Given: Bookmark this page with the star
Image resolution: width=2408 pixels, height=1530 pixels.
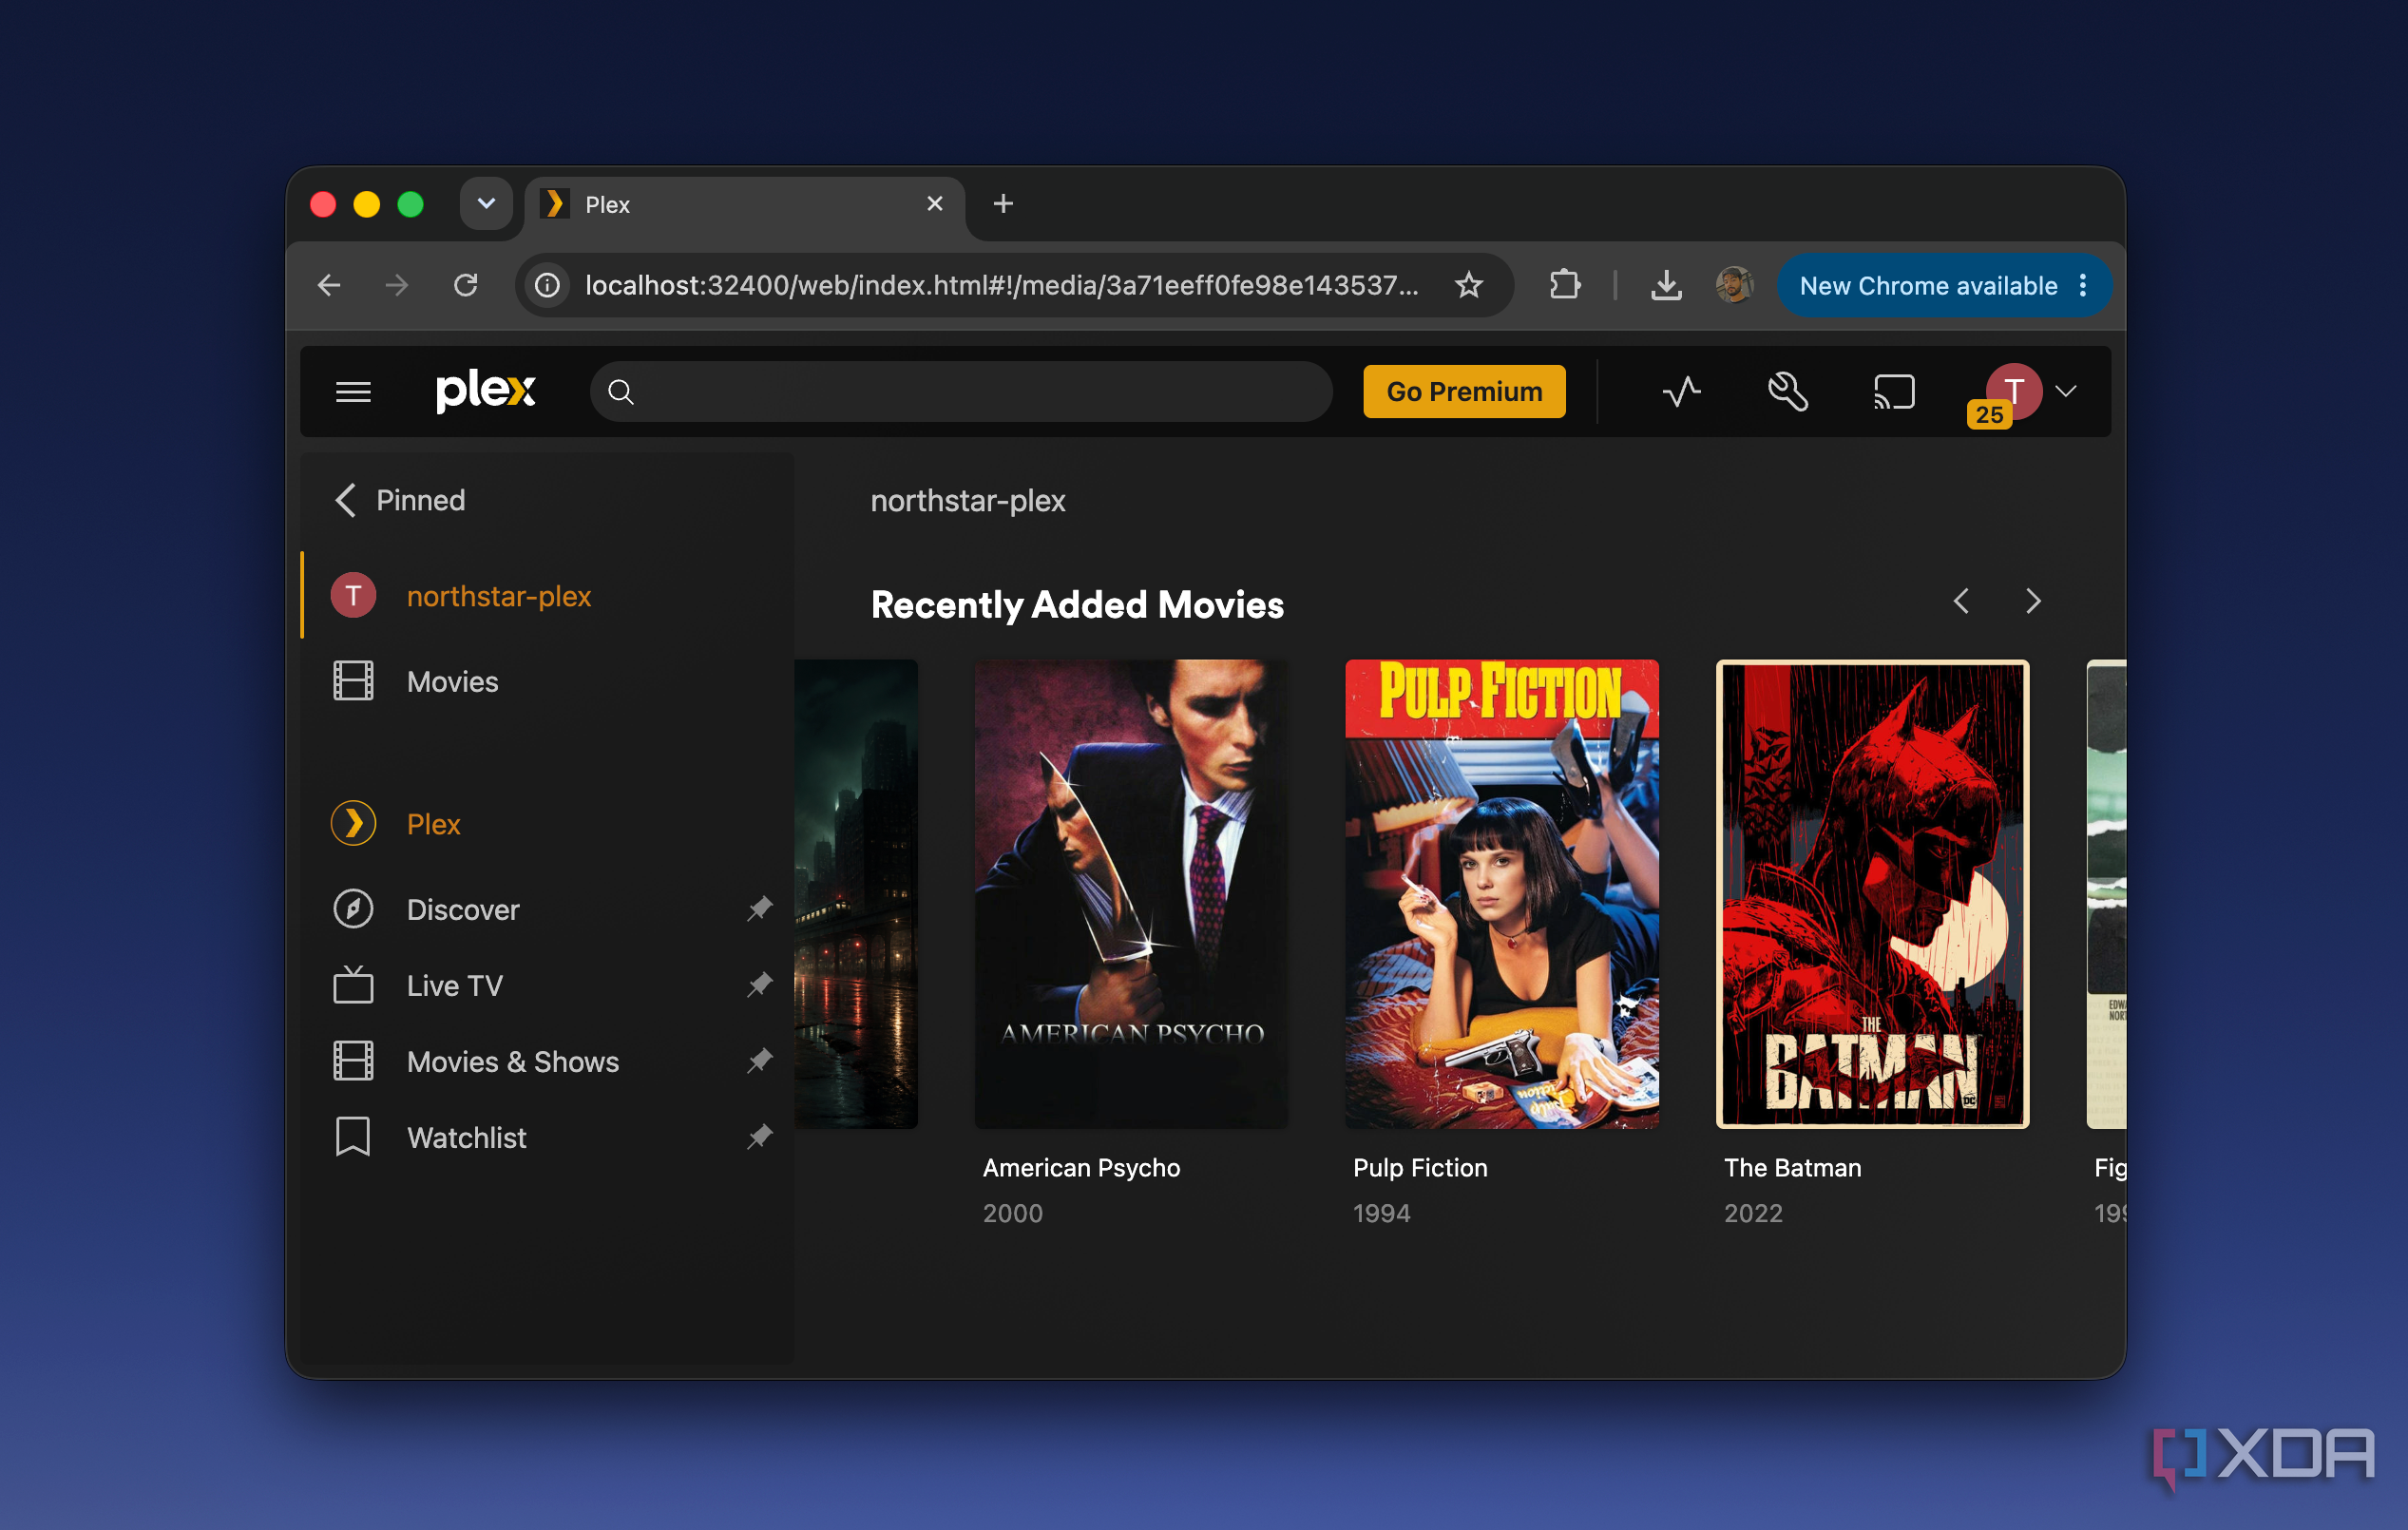Looking at the screenshot, I should point(1468,286).
